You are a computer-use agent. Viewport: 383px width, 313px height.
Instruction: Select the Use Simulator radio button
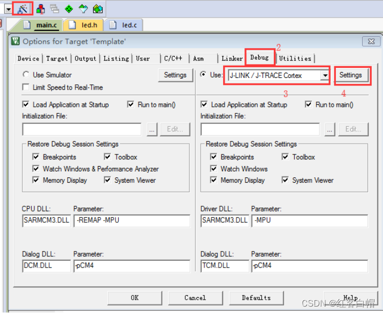pyautogui.click(x=26, y=74)
